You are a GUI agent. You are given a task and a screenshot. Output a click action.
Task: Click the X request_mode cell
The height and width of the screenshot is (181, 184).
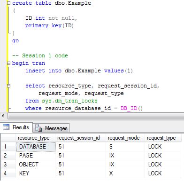[125, 173]
